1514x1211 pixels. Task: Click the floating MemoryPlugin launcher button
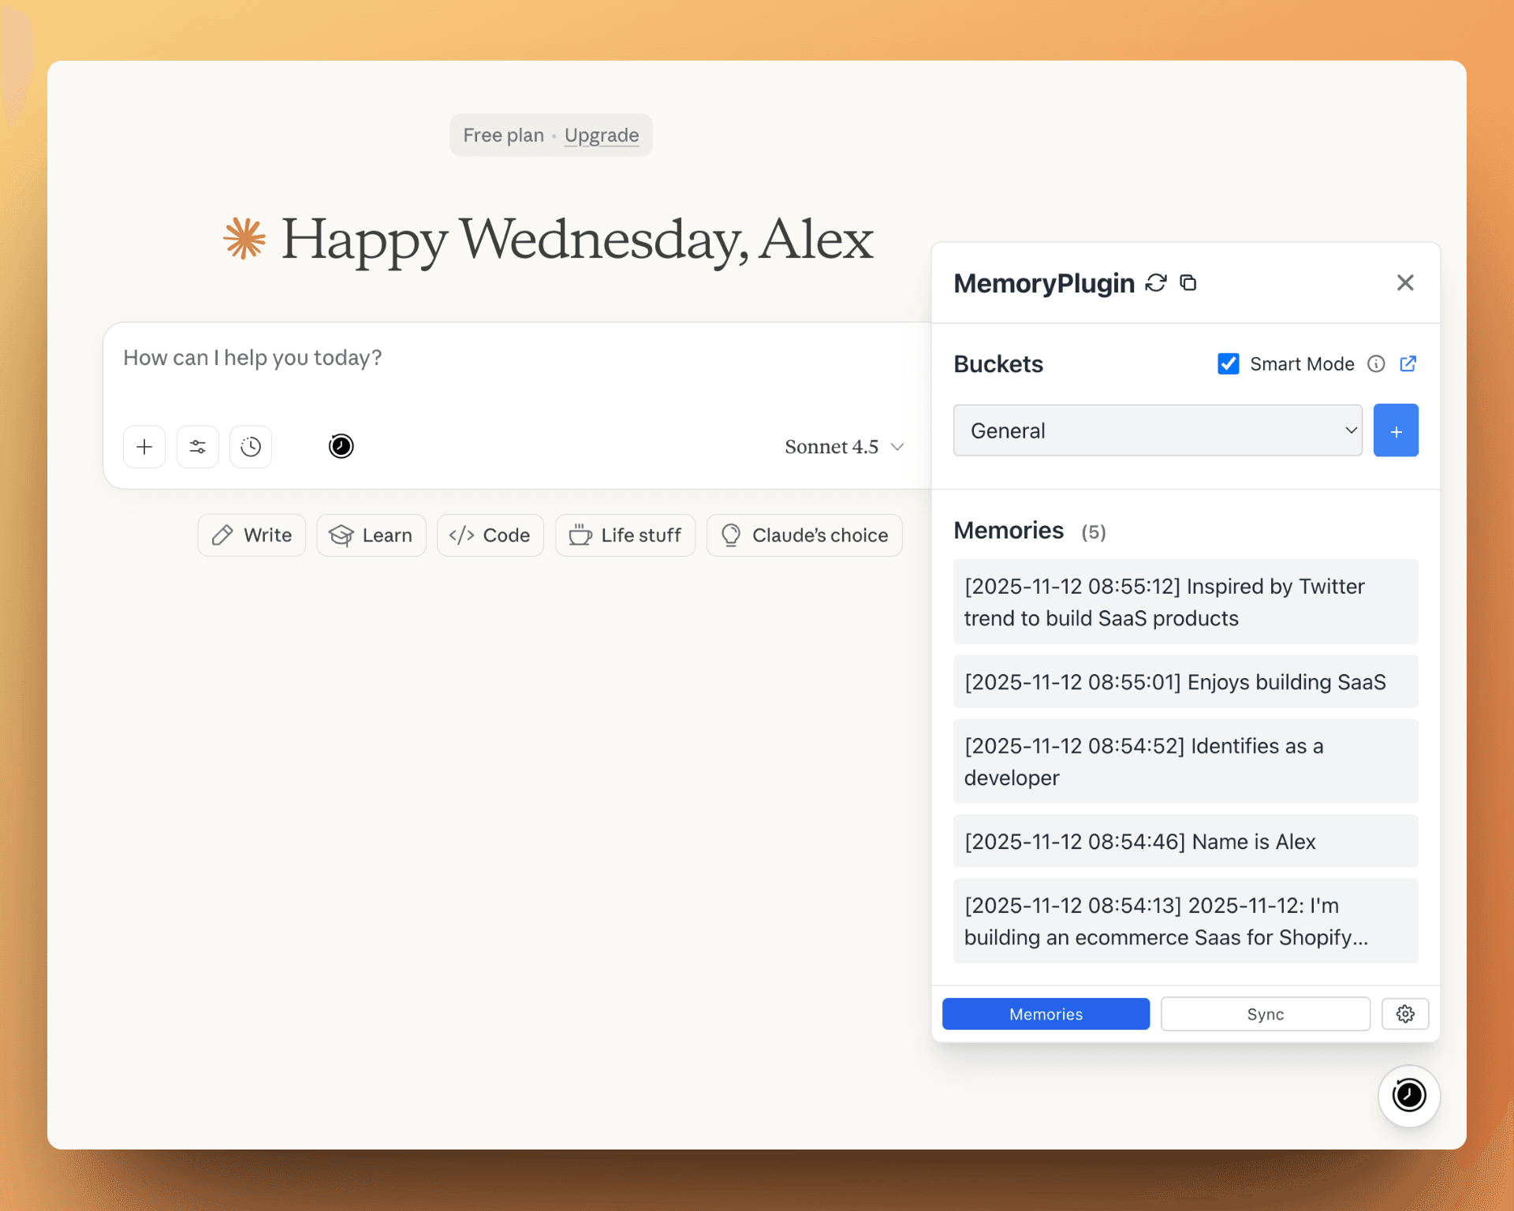tap(1408, 1095)
